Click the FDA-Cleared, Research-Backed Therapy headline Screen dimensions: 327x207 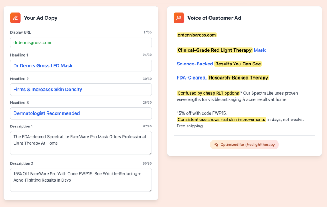point(223,78)
